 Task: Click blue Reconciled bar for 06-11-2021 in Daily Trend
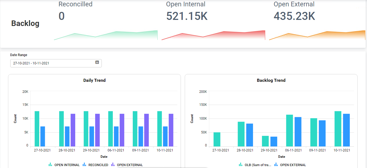coord(116,136)
